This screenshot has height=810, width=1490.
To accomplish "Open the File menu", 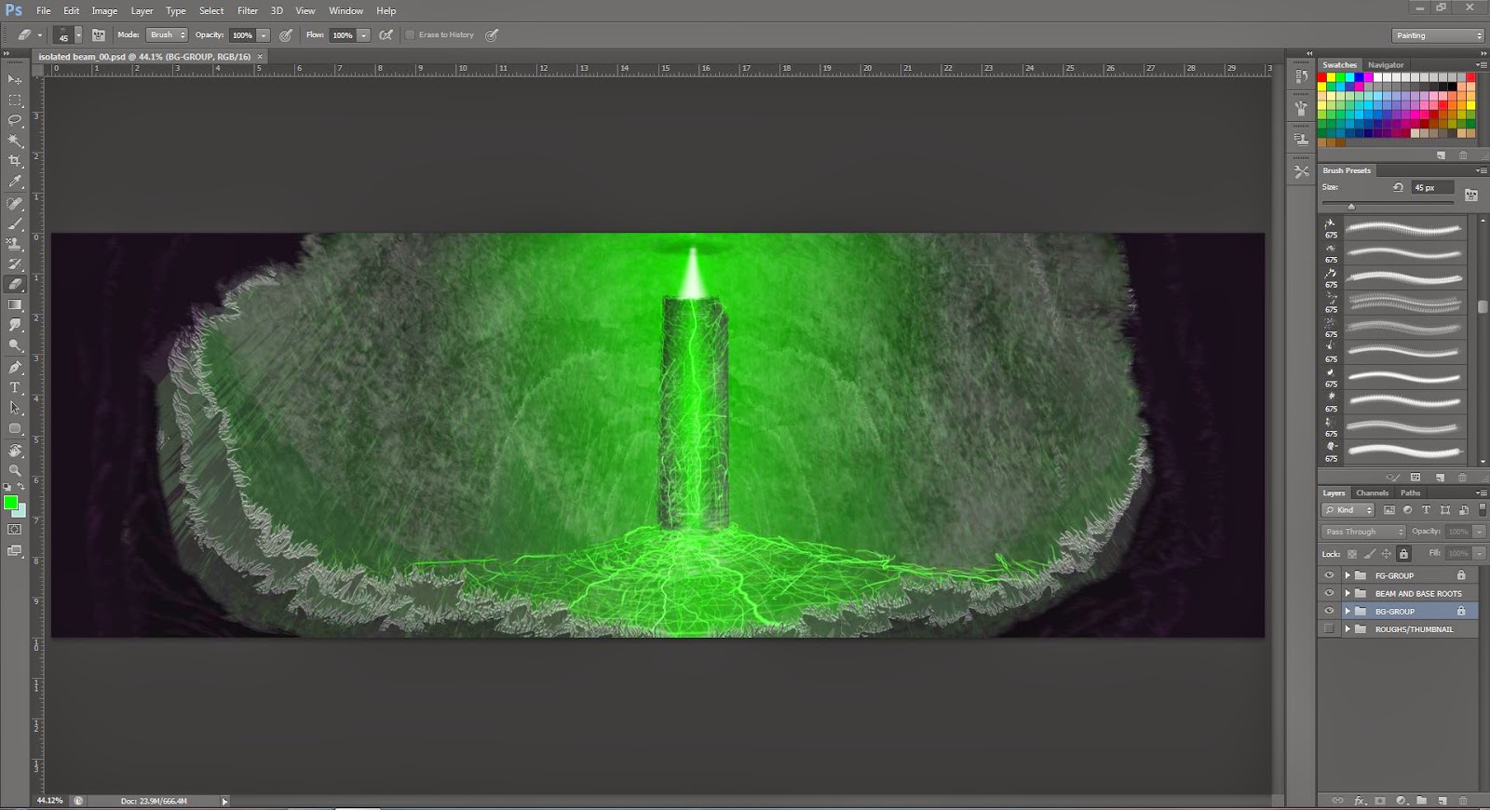I will click(x=44, y=10).
